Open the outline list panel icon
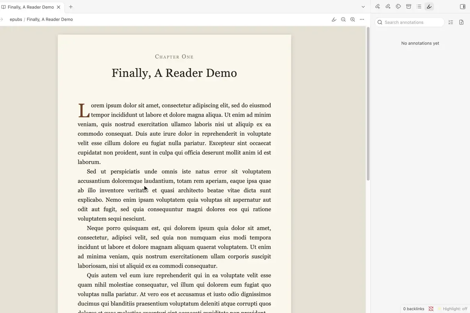The height and width of the screenshot is (313, 470). [419, 7]
